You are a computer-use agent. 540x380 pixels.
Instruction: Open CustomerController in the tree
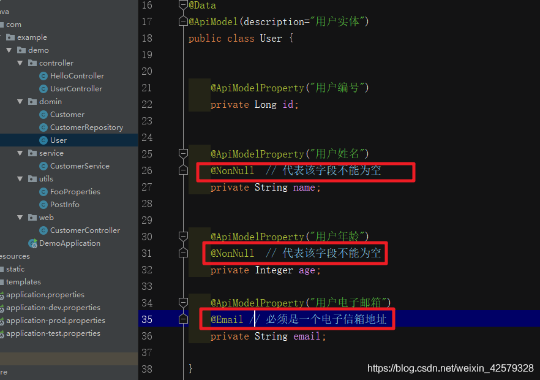click(85, 230)
